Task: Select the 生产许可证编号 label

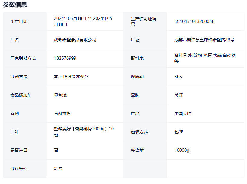Action: click(143, 21)
